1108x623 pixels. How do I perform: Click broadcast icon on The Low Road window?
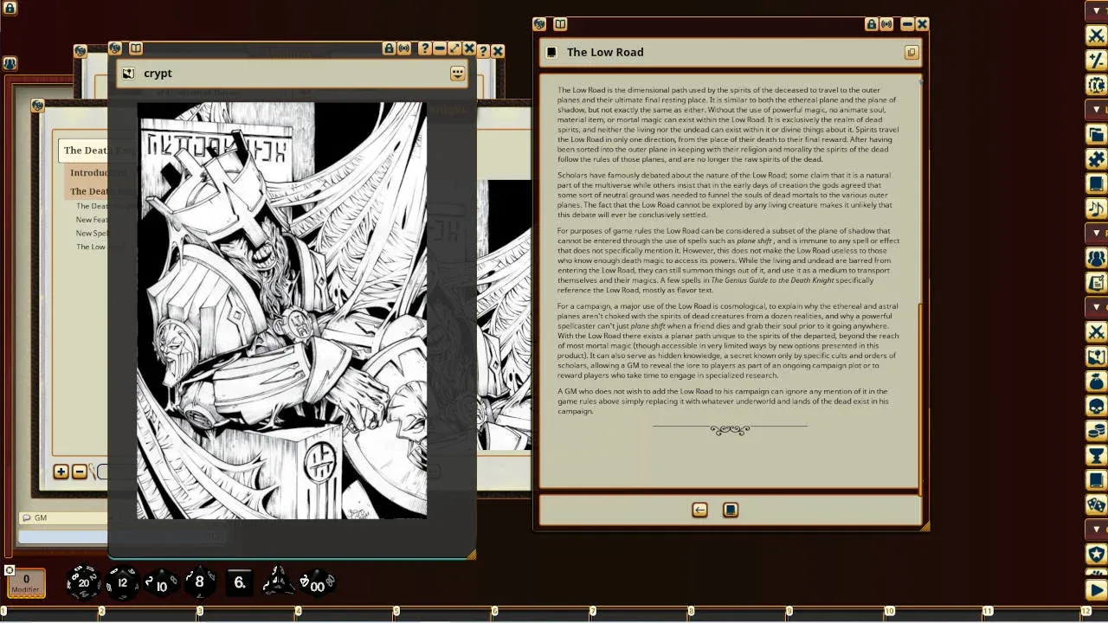tap(886, 24)
